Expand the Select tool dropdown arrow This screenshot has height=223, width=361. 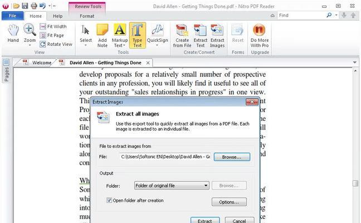click(85, 45)
